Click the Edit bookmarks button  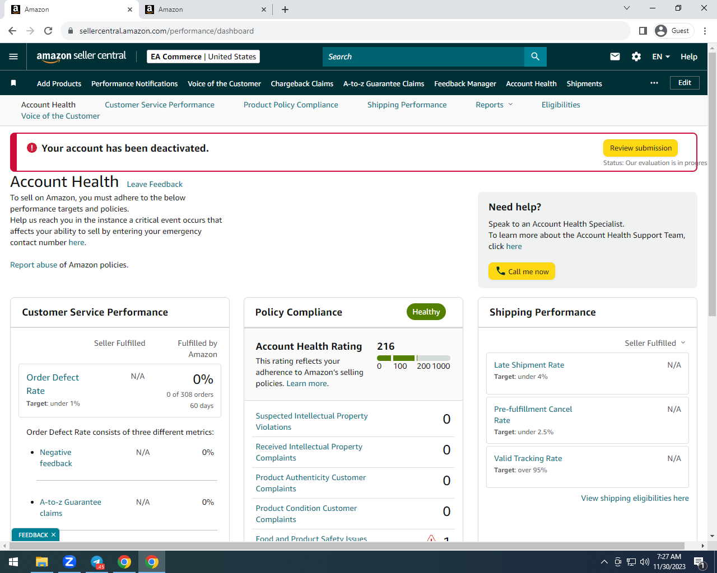pyautogui.click(x=685, y=83)
